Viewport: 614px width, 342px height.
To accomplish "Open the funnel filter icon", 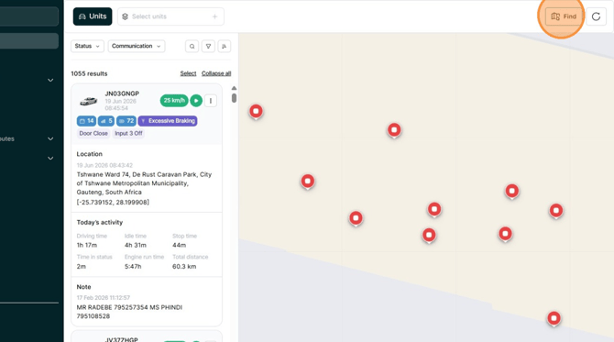I will pos(208,46).
